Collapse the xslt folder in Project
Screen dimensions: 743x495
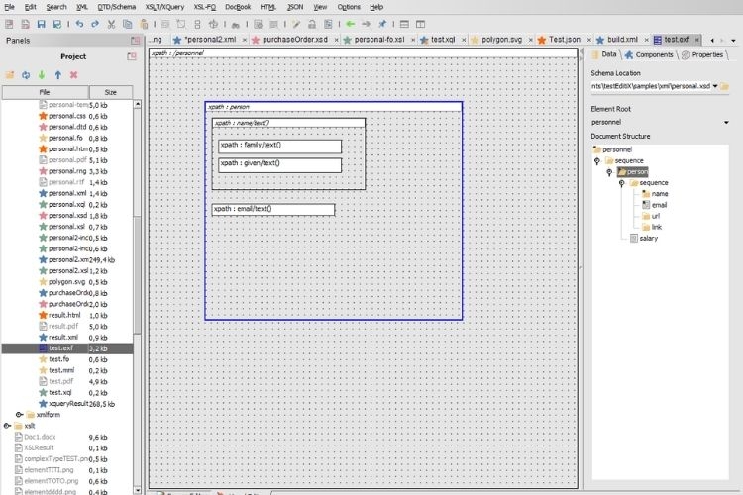click(8, 426)
